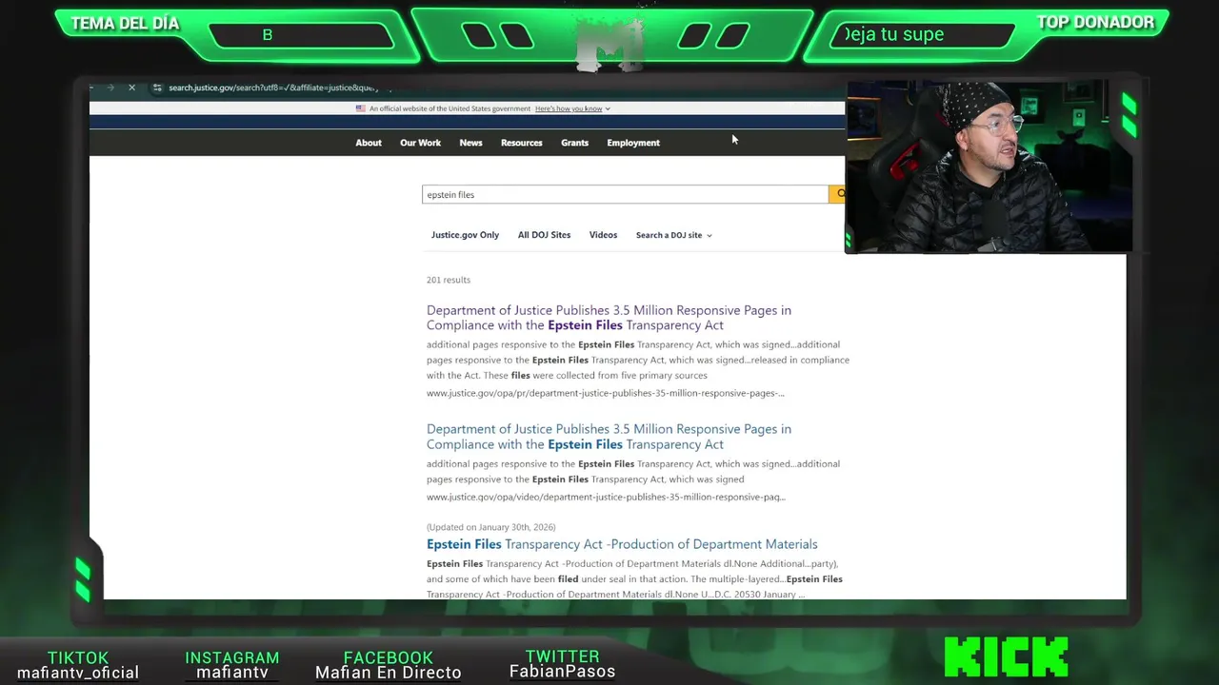Open second Department of Justice Publishes result link
Viewport: 1219px width, 685px height.
pos(609,437)
